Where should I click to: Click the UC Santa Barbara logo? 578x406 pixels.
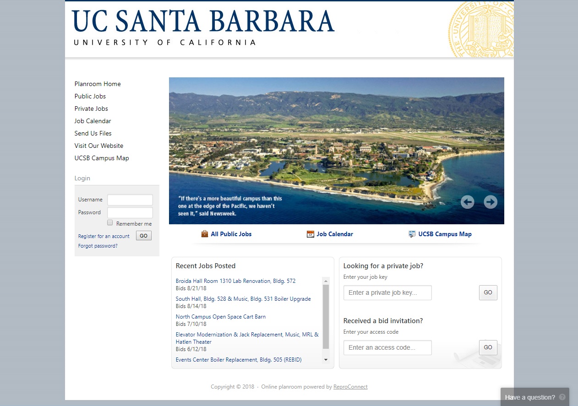click(203, 27)
